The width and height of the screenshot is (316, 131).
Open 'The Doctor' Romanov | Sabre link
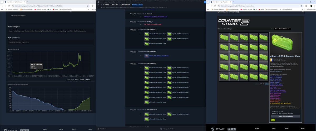point(153,24)
